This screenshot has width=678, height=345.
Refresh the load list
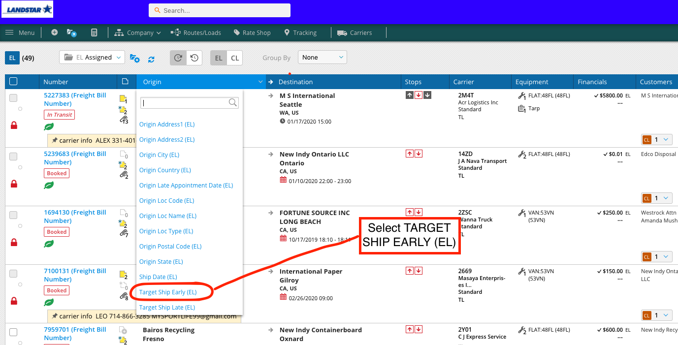[x=152, y=58]
